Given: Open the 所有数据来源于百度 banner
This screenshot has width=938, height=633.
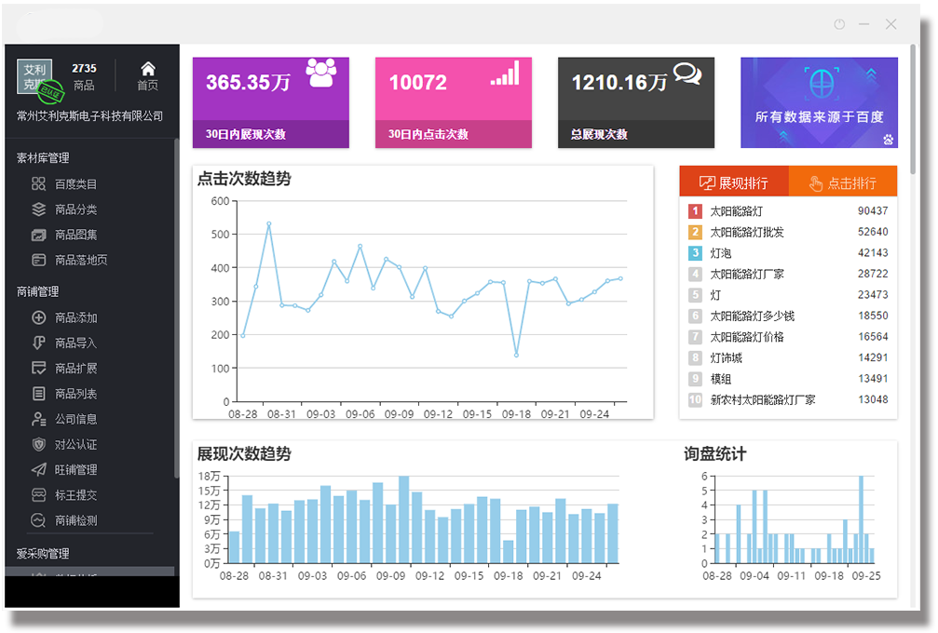Looking at the screenshot, I should click(819, 102).
